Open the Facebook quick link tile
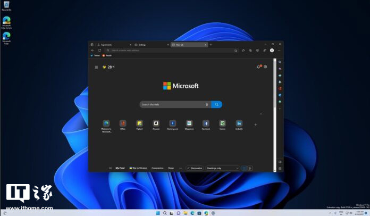The height and width of the screenshot is (216, 370). tap(206, 125)
